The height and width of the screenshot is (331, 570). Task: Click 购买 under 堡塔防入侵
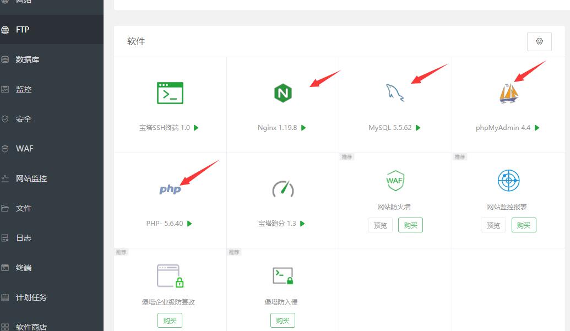[x=283, y=321]
